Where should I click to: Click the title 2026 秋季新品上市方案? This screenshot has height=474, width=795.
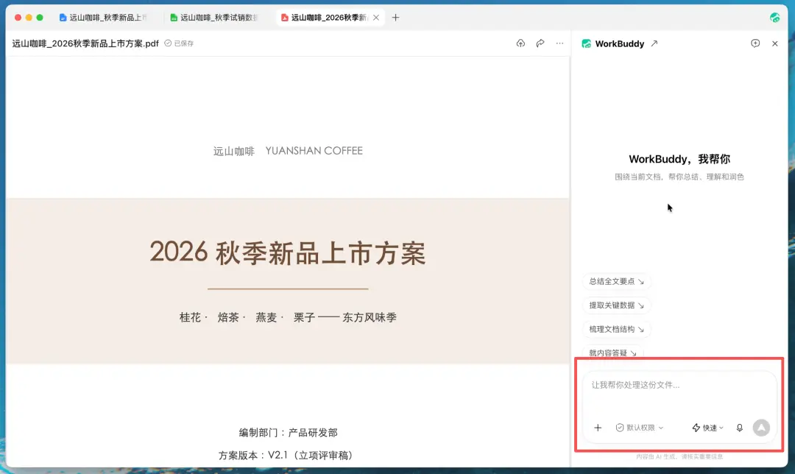(x=288, y=252)
